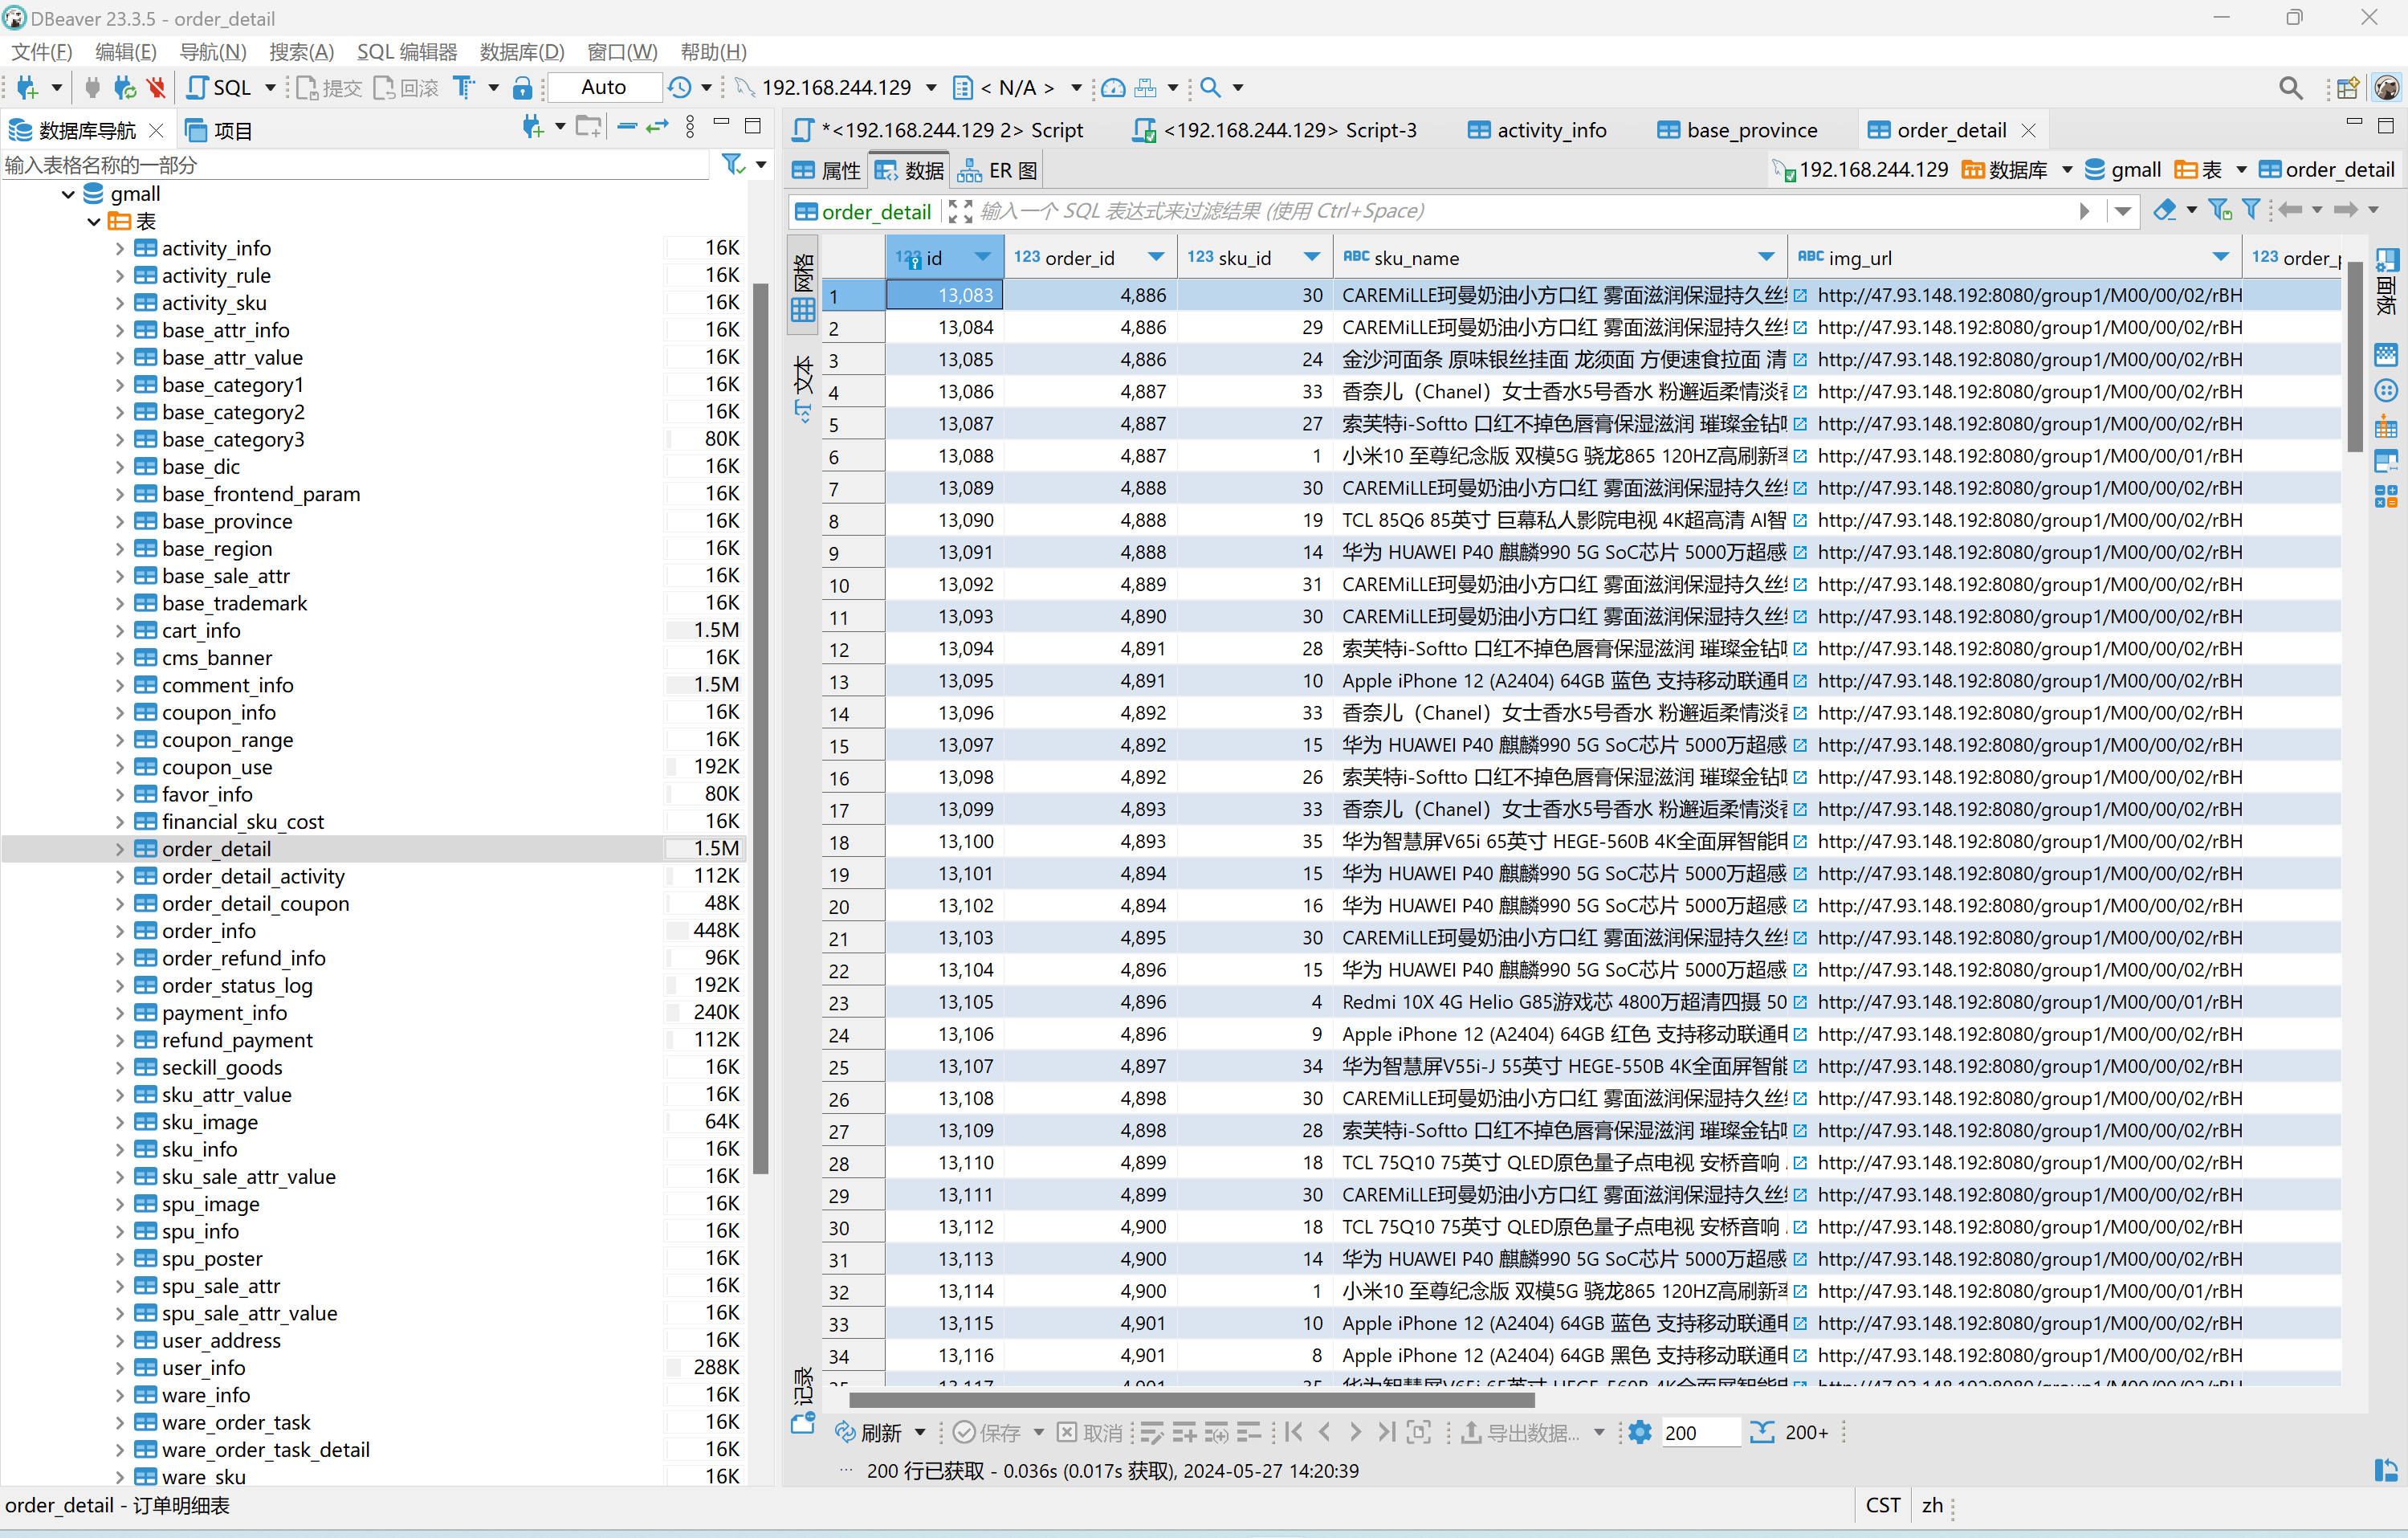Click the disconnect red plug icon
The width and height of the screenshot is (2408, 1538).
(x=155, y=88)
